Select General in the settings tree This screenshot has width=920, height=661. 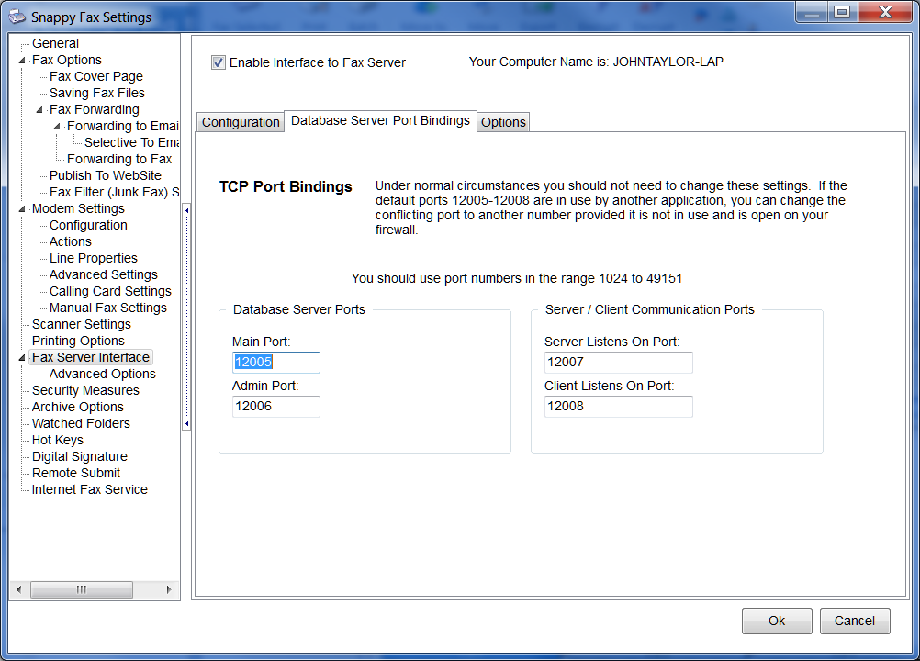55,43
